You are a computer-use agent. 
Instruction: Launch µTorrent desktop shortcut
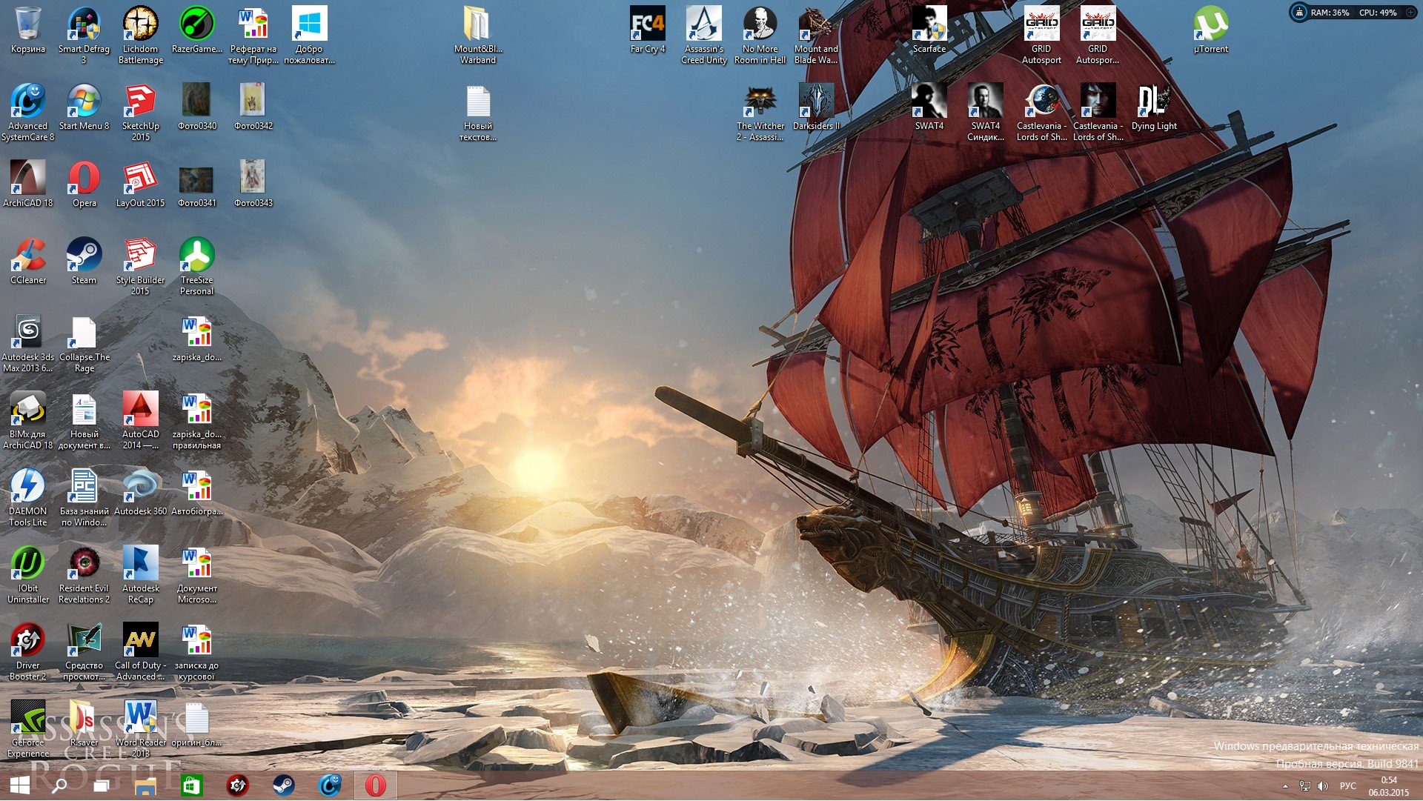(x=1211, y=30)
